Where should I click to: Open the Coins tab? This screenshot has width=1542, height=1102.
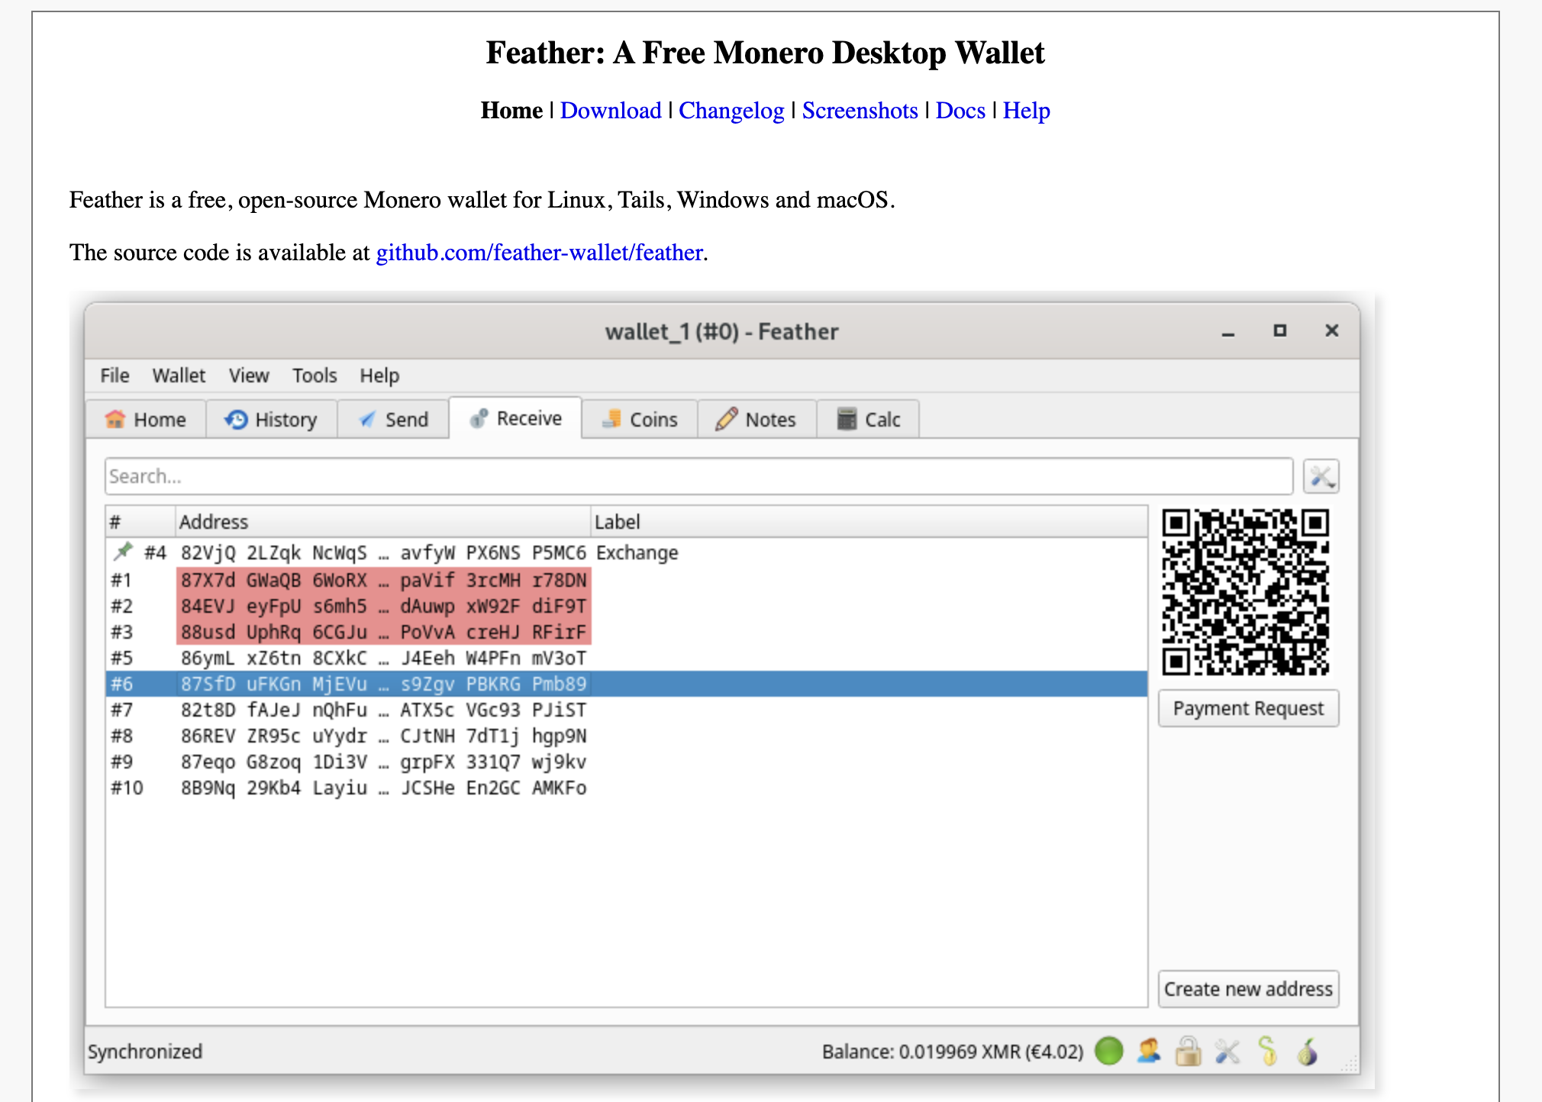pos(640,420)
